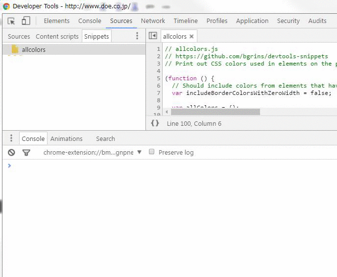
Task: Toggle the console filter icon
Action: (x=26, y=153)
